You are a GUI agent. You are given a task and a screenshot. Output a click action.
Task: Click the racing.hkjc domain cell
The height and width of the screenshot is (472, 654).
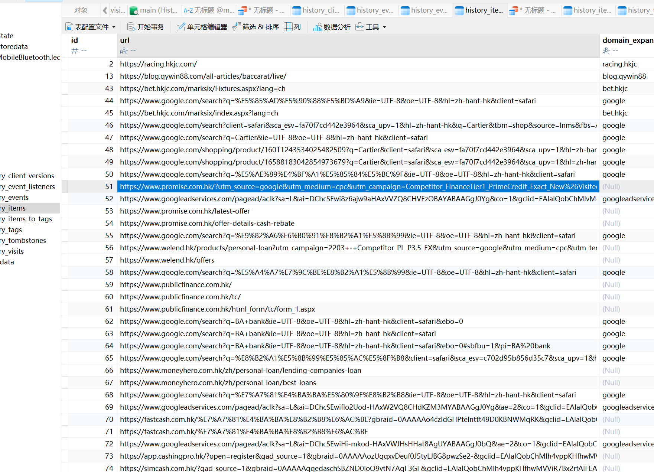627,64
